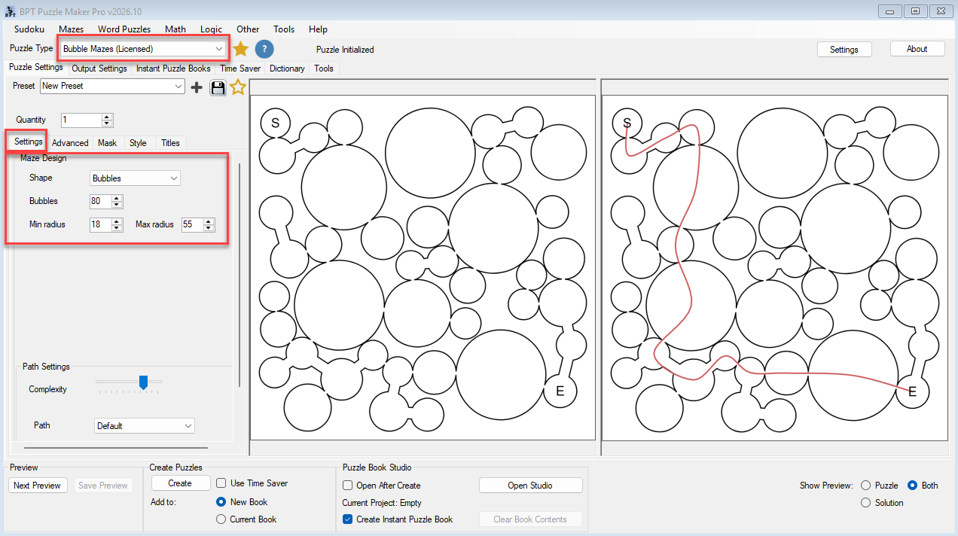Click the Save Preview button
The width and height of the screenshot is (958, 536).
[x=103, y=486]
